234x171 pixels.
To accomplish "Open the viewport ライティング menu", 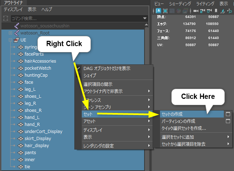I will tap(205, 4).
